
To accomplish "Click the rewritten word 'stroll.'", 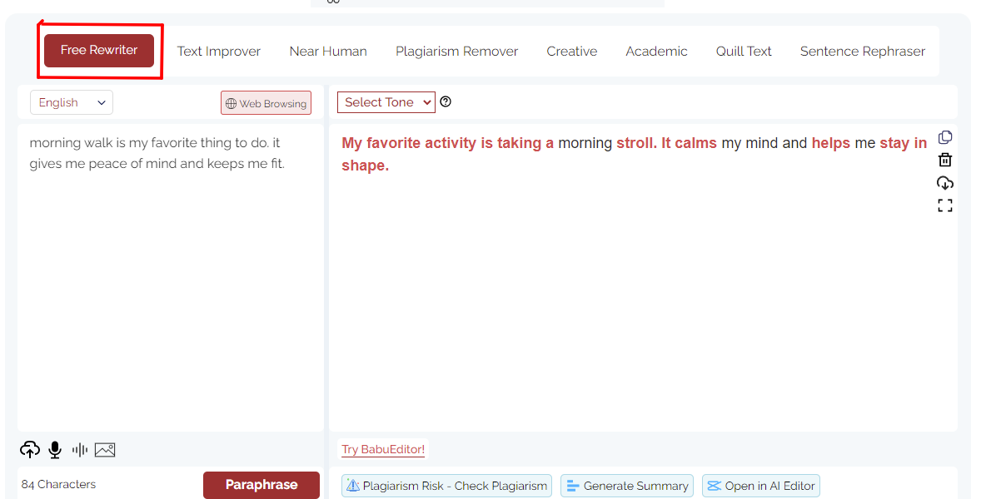I will click(636, 143).
